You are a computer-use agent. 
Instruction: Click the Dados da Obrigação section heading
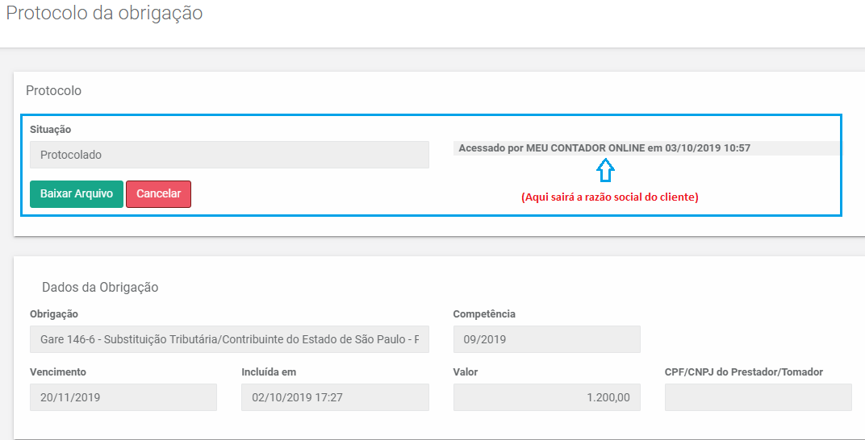click(x=100, y=287)
